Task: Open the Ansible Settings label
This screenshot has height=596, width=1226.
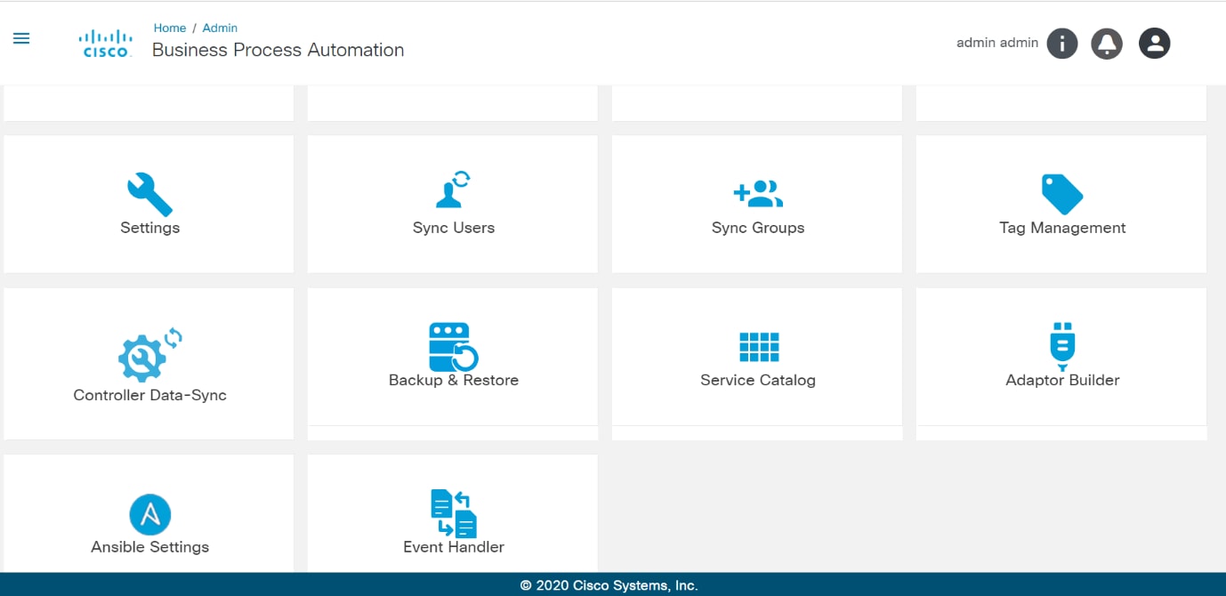Action: click(x=149, y=547)
